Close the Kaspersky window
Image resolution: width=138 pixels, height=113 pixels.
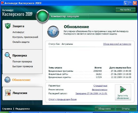tap(135, 3)
